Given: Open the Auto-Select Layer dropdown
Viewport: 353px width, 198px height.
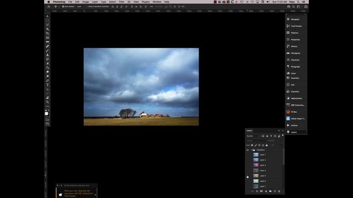Looking at the screenshot, I should [80, 7].
